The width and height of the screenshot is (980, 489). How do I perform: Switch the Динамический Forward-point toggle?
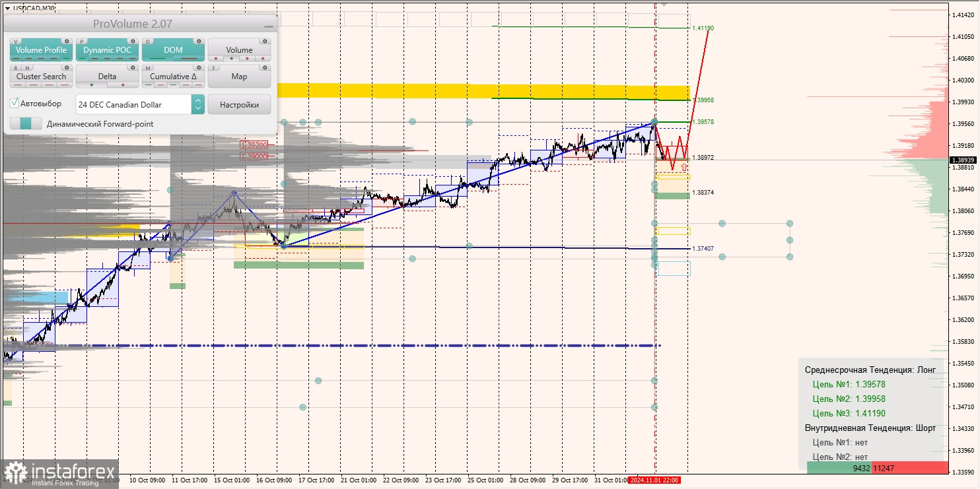[x=26, y=123]
